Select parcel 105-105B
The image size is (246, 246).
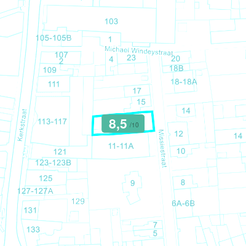(54, 38)
